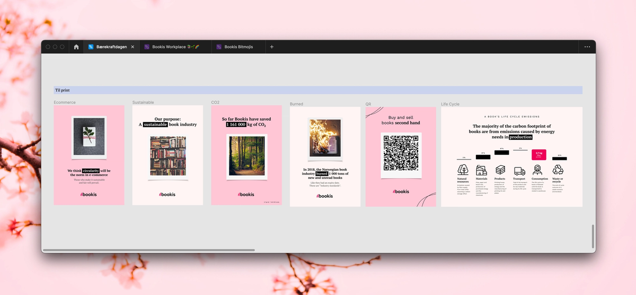Click the Bookis Workplace tab file icon
This screenshot has height=295, width=636.
pyautogui.click(x=147, y=47)
